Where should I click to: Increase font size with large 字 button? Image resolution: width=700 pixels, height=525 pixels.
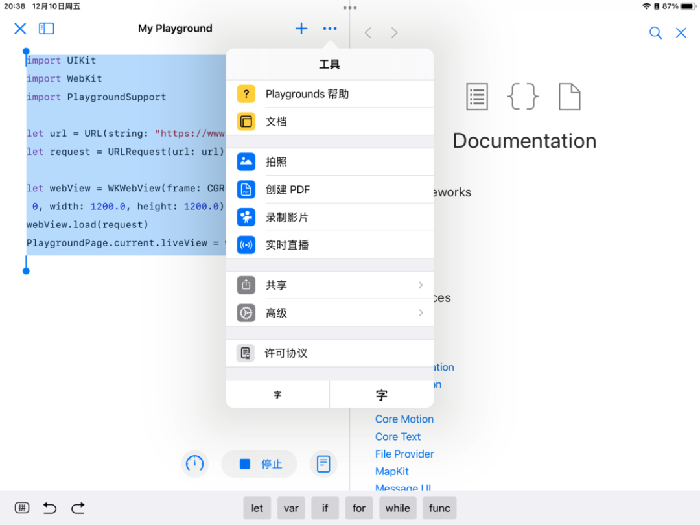pos(382,395)
